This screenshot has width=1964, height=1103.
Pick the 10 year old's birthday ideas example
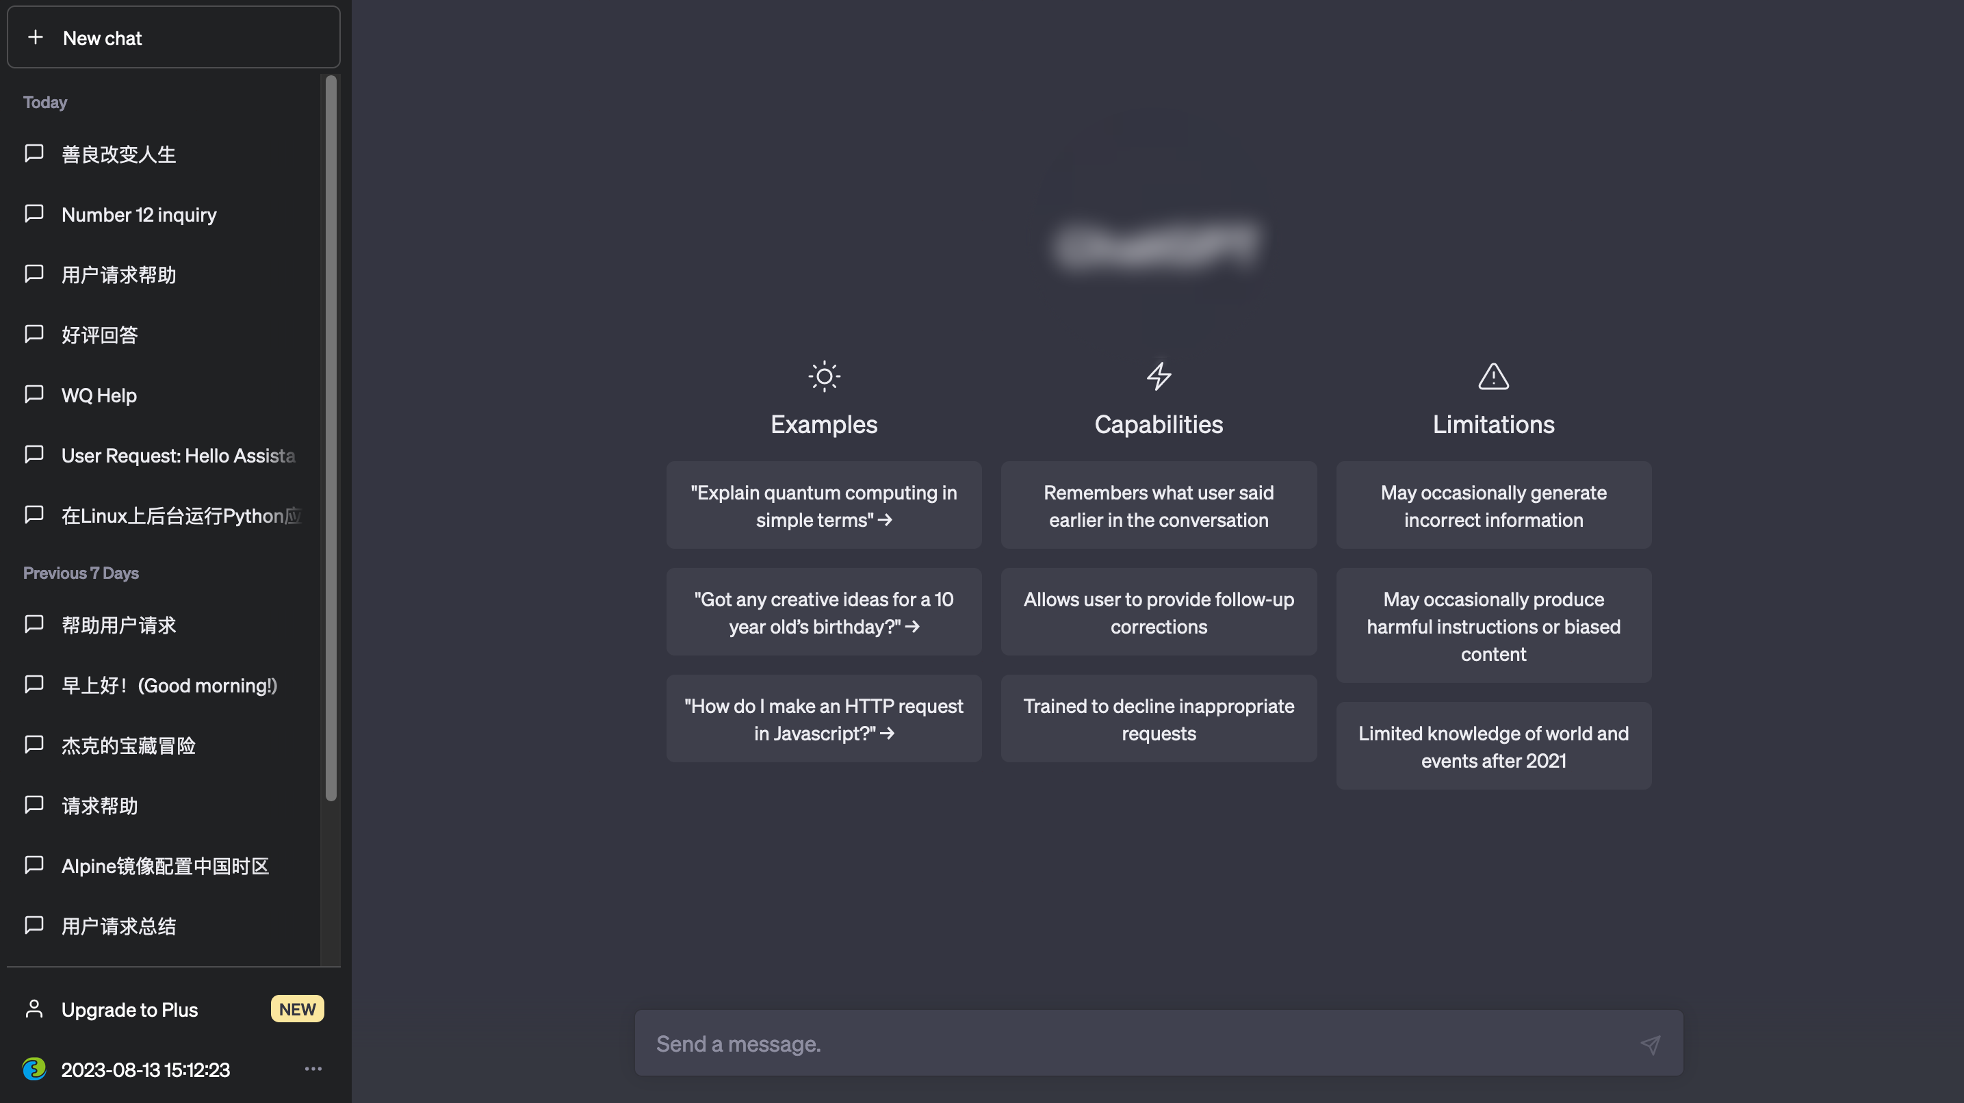pyautogui.click(x=823, y=612)
